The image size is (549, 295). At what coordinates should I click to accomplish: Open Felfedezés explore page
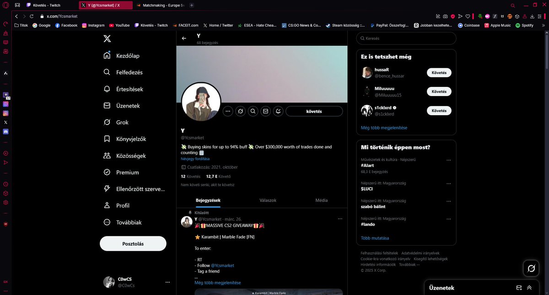point(123,72)
